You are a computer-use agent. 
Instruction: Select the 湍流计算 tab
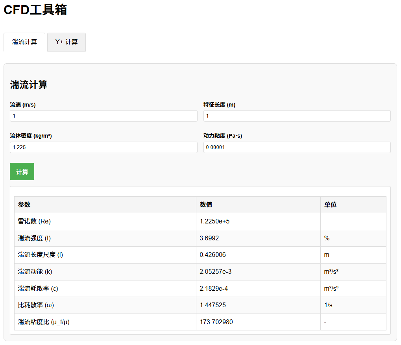coord(24,42)
